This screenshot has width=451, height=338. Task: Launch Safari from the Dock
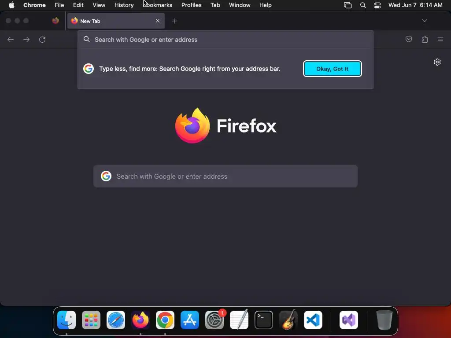coord(116,320)
